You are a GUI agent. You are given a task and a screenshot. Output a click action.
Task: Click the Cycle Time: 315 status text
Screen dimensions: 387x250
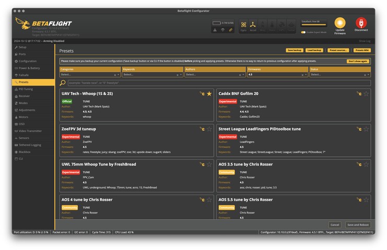pos(101,232)
